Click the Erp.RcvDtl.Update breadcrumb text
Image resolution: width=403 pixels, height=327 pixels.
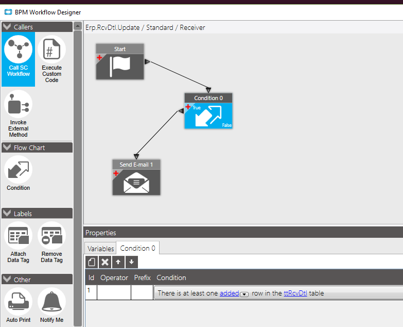click(113, 27)
